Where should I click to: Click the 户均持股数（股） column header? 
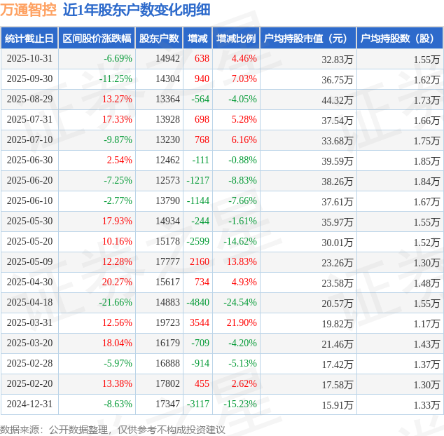(400, 39)
